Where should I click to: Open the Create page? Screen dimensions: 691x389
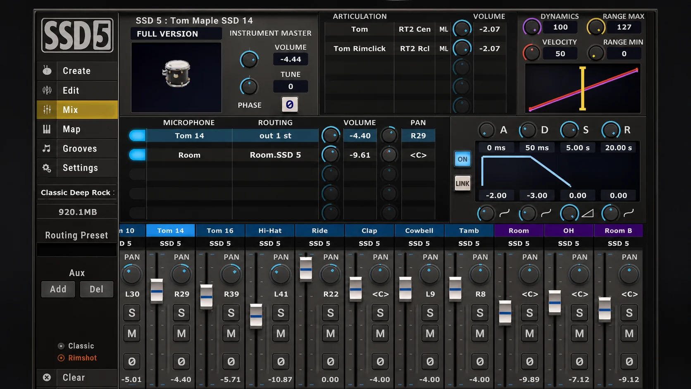[77, 71]
